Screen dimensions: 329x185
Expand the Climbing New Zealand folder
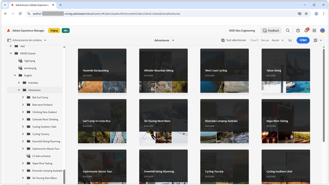click(x=23, y=112)
